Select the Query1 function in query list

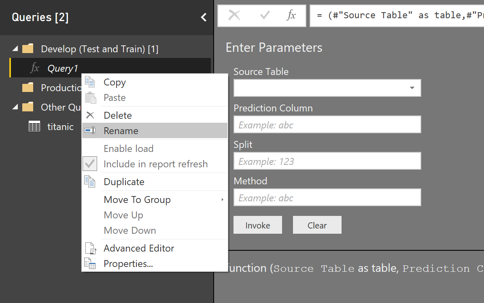(62, 68)
